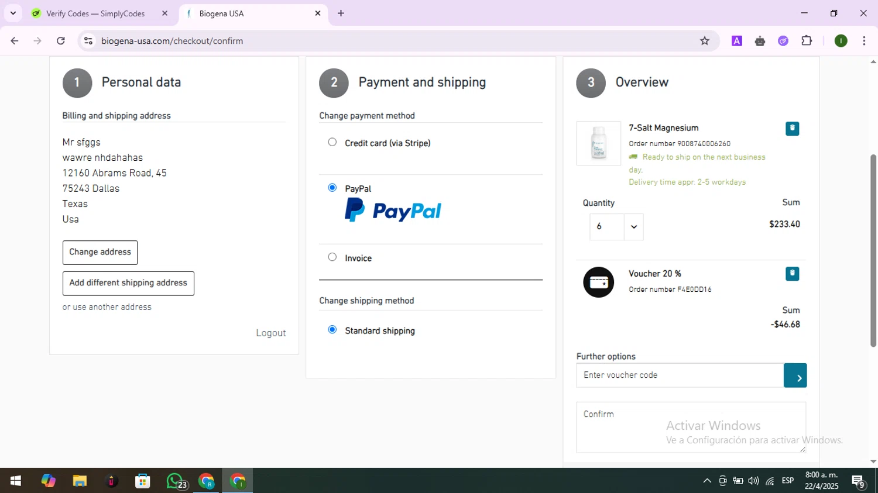The height and width of the screenshot is (493, 878).
Task: Show hidden system tray icons
Action: [x=707, y=481]
